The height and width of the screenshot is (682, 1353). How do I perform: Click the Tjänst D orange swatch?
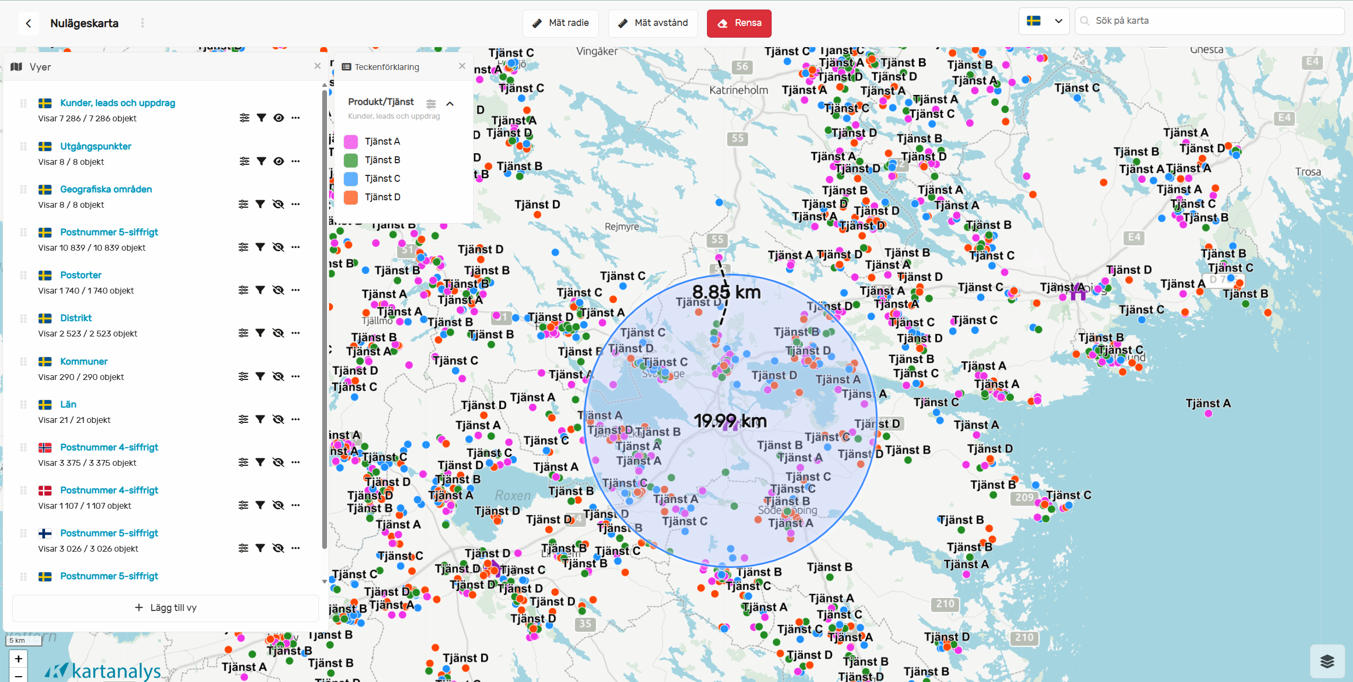351,197
